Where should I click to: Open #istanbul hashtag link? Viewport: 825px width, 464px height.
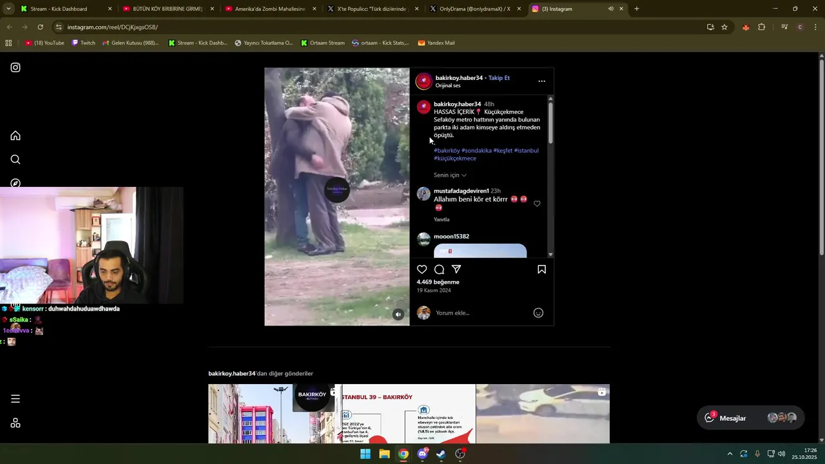point(526,151)
